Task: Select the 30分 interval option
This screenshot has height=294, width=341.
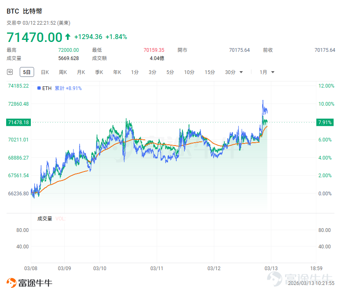Action: pos(230,72)
